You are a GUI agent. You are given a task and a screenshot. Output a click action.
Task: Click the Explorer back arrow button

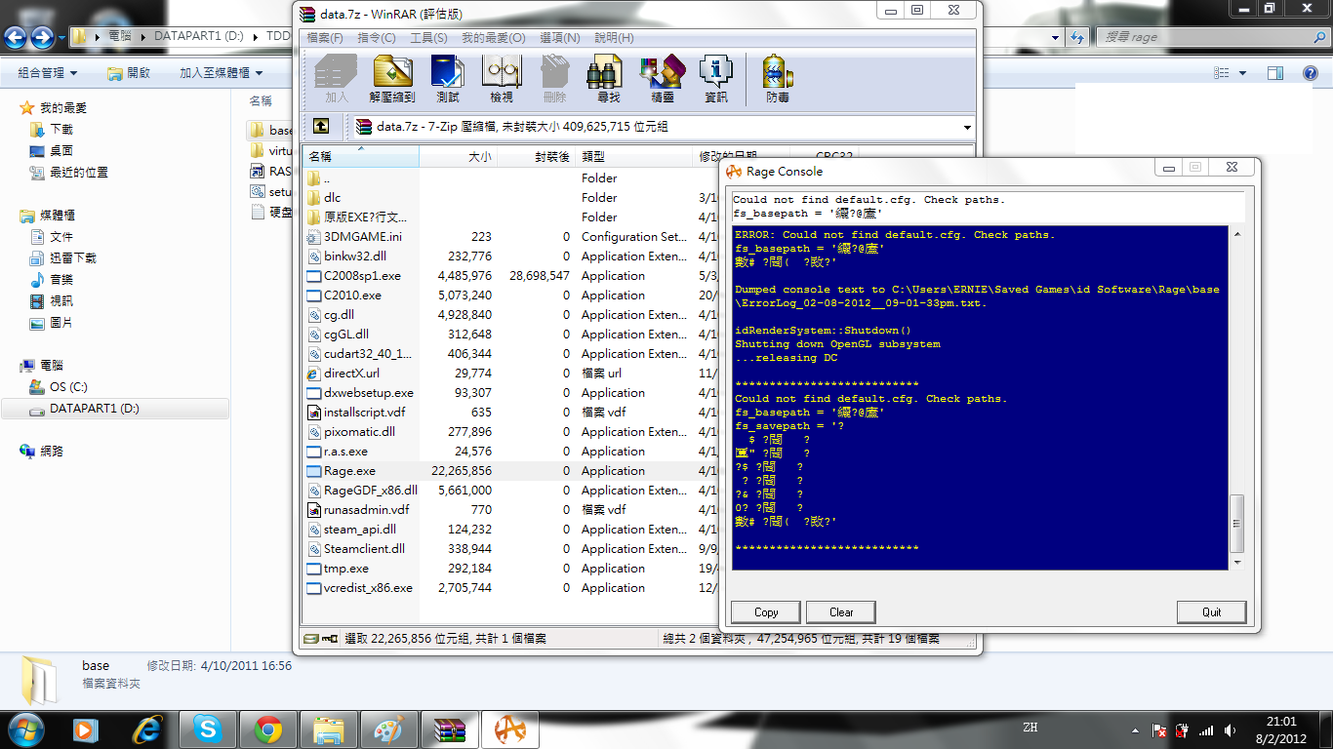[x=16, y=37]
